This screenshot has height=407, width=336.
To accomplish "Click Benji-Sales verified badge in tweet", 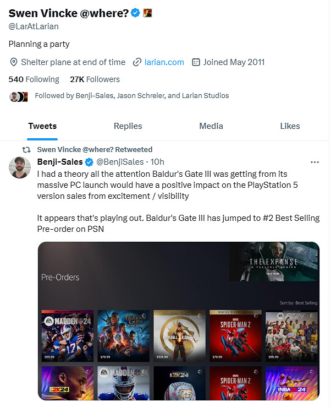I will coord(89,162).
